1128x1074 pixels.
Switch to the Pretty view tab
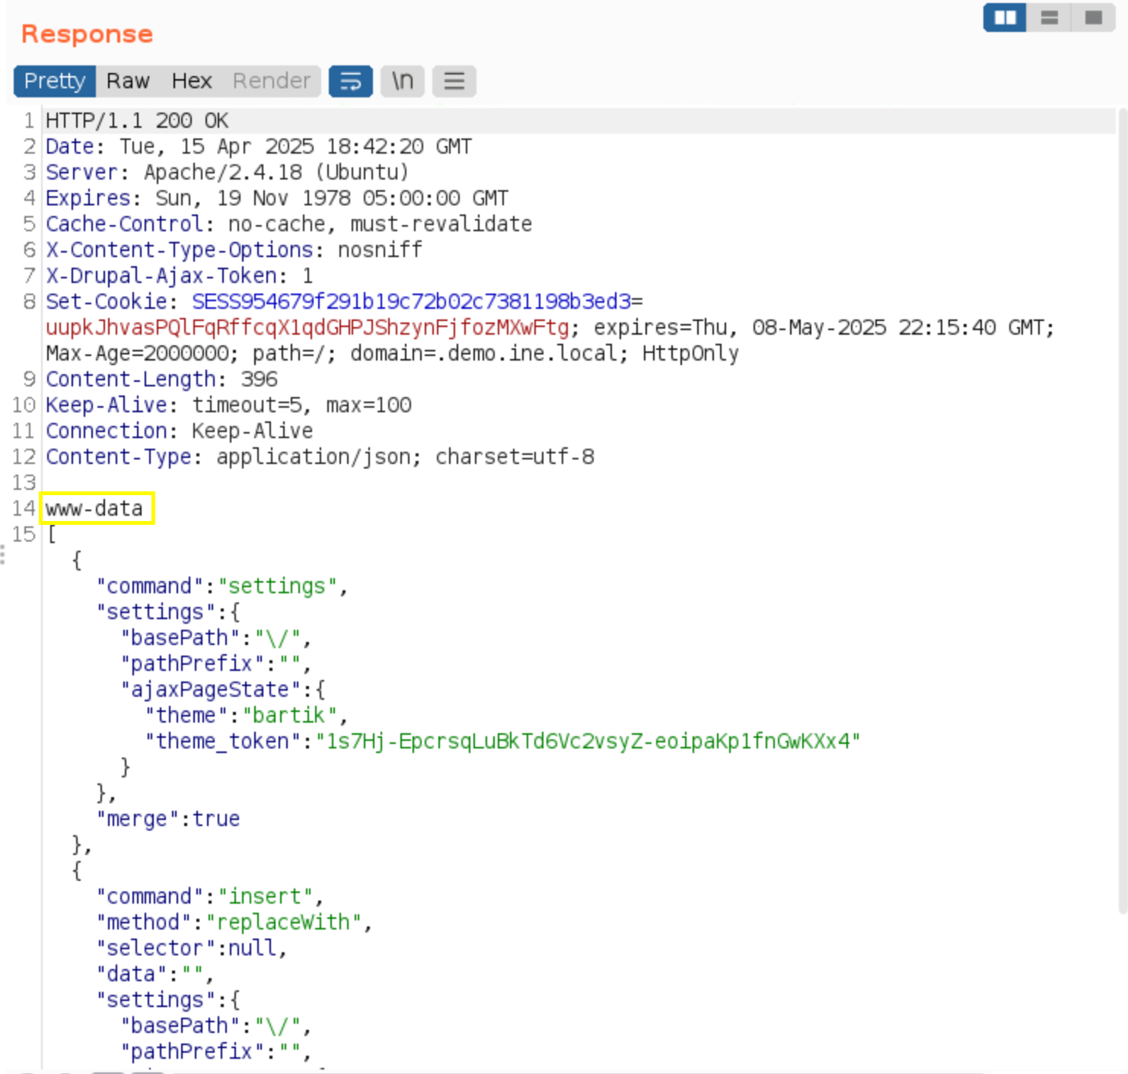point(55,81)
